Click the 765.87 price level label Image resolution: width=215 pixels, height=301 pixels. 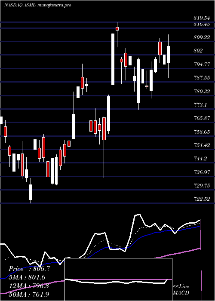(x=202, y=118)
